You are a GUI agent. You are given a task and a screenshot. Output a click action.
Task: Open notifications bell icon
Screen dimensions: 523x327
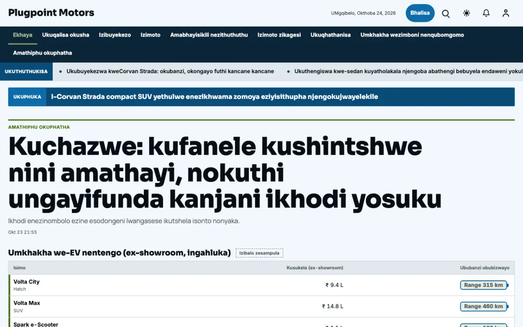(486, 14)
